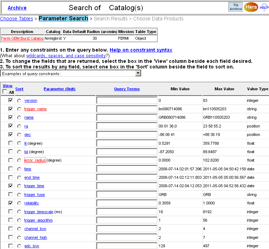Focus Query Terms field for trigger_timescale
The height and width of the screenshot is (249, 269).
click(x=127, y=212)
